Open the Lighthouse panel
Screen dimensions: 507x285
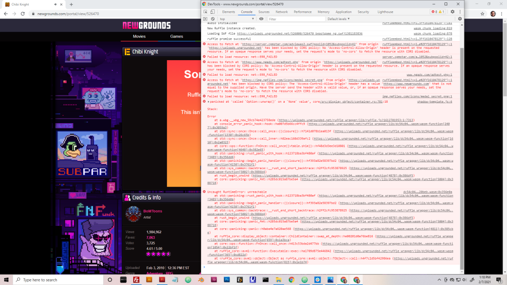(386, 12)
